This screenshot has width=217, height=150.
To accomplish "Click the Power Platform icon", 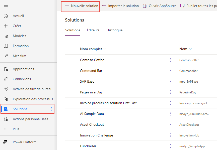I will click(5, 142).
